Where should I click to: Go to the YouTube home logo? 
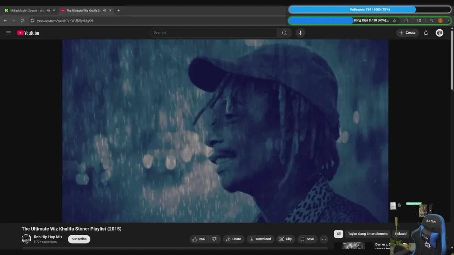[28, 33]
